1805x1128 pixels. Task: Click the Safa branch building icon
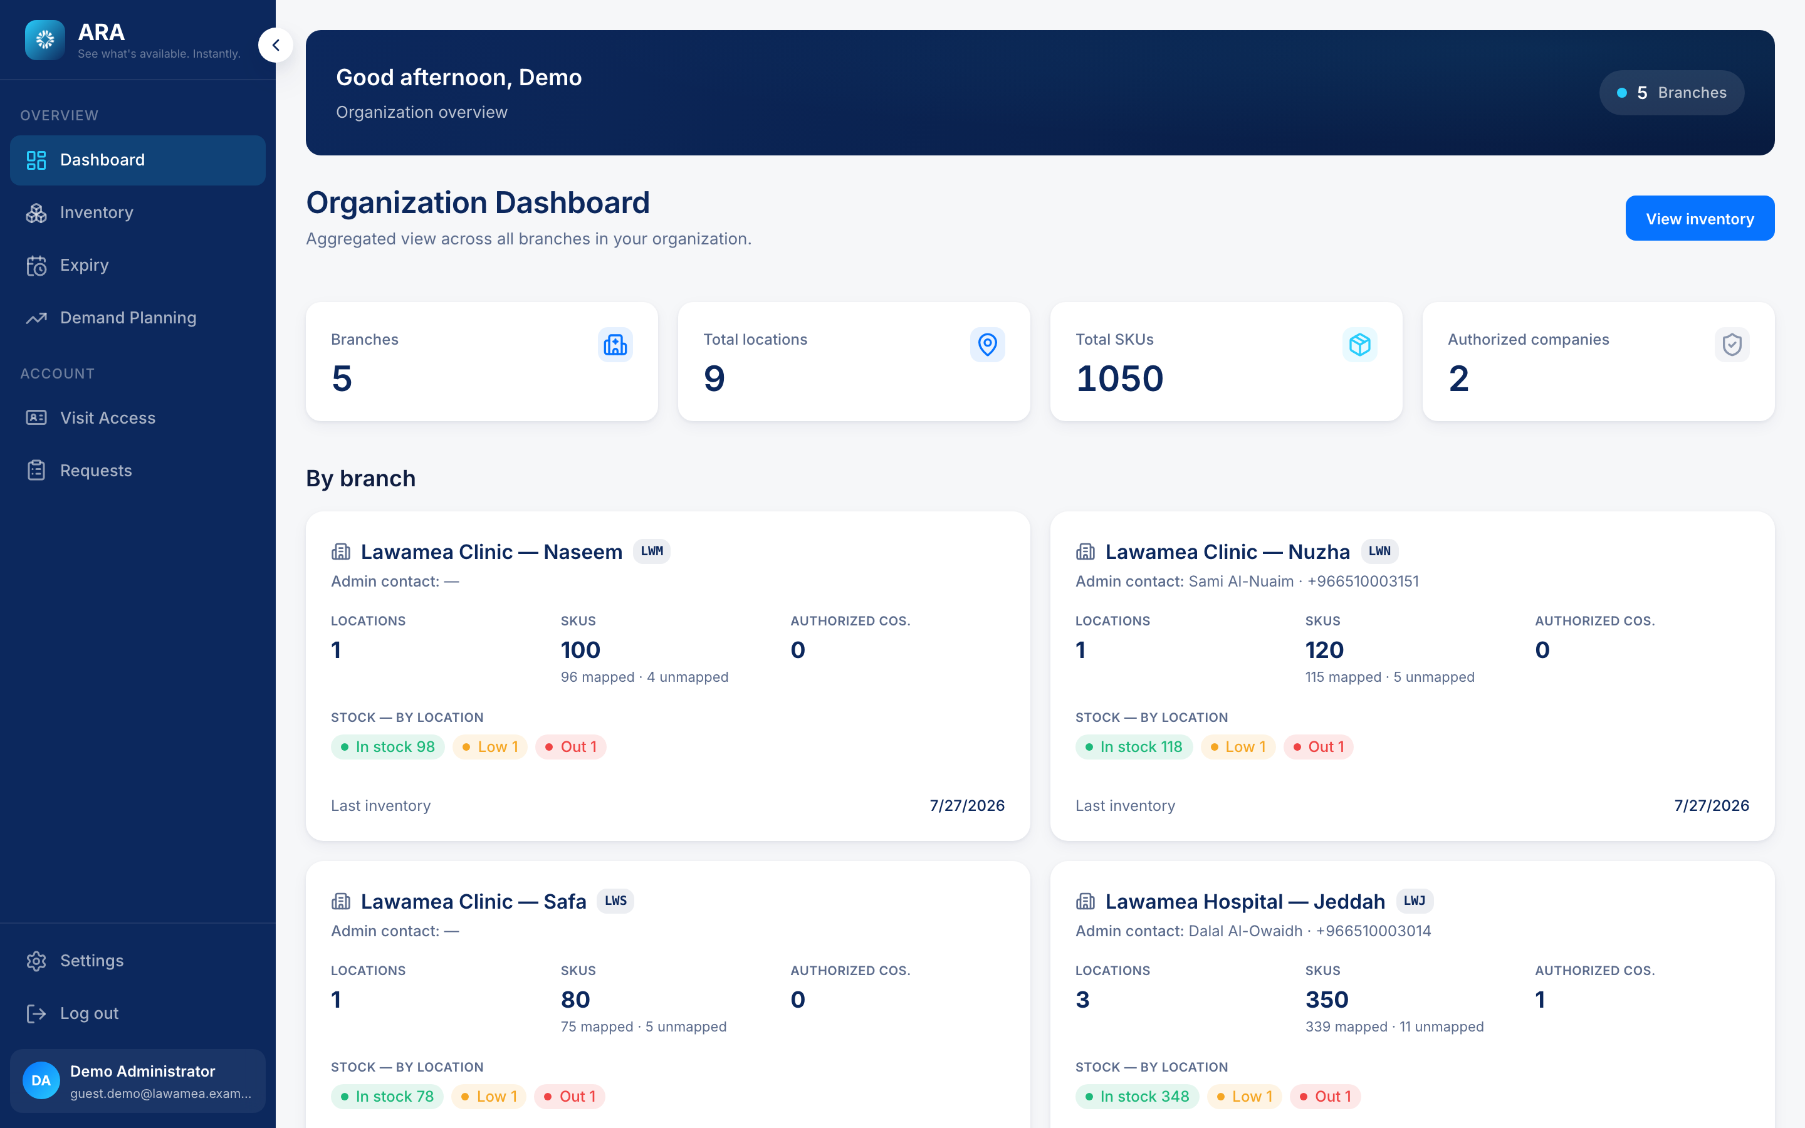341,901
